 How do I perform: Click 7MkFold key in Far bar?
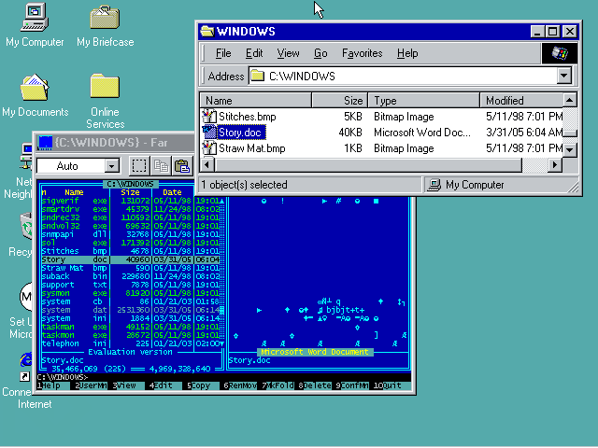277,385
